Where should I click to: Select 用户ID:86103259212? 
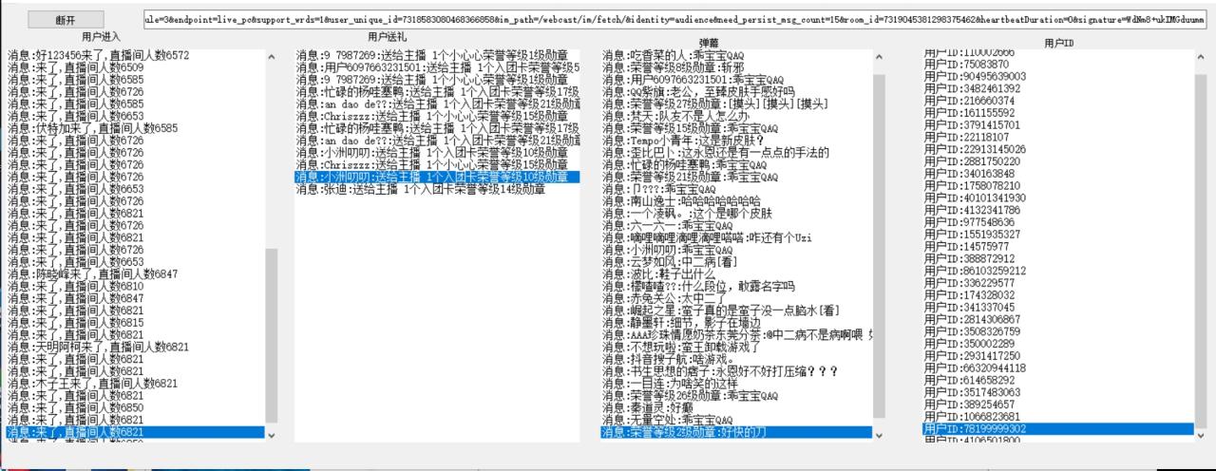pyautogui.click(x=1058, y=272)
